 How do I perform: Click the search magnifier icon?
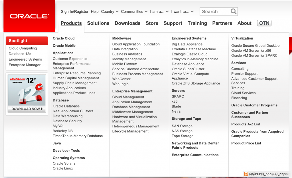click(x=233, y=11)
